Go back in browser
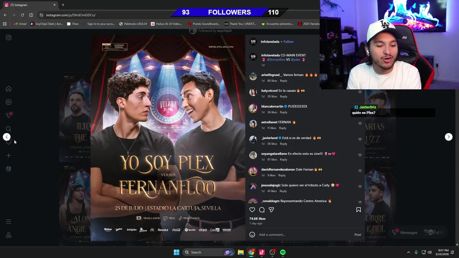 5,15
